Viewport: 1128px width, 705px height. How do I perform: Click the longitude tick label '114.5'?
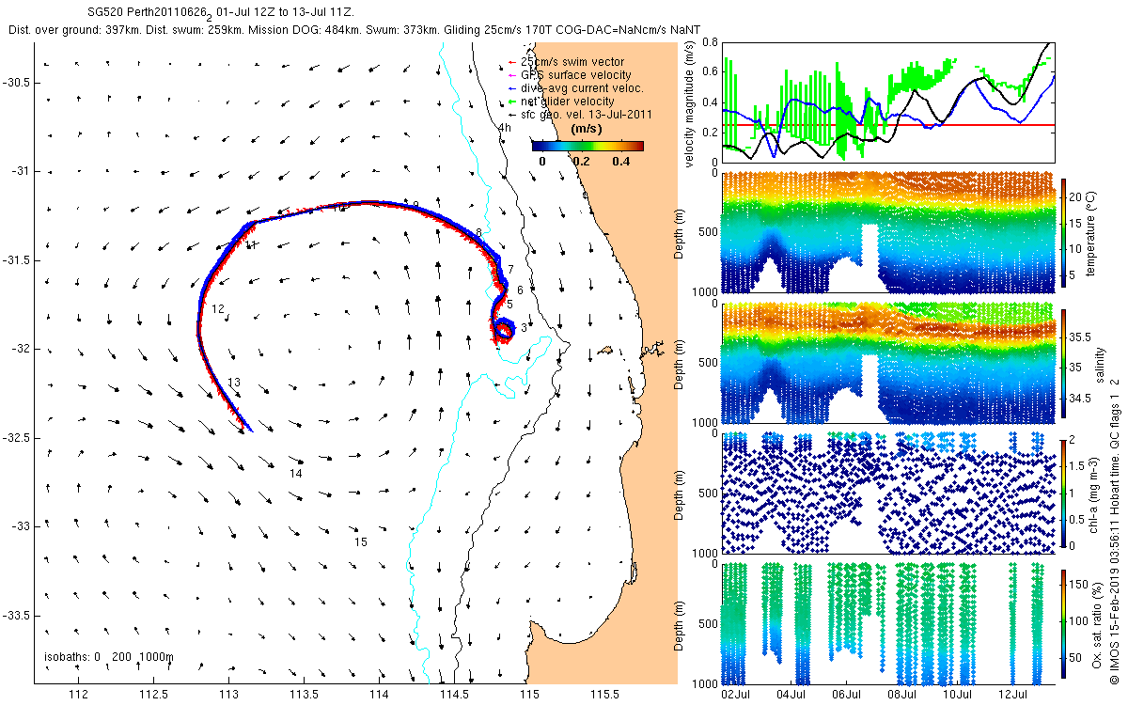pos(454,695)
